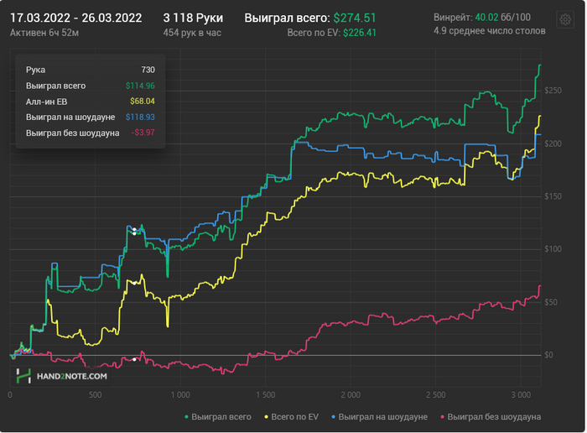Image resolution: width=587 pixels, height=433 pixels.
Task: Toggle the yellow 'Всего по EV' legend series
Action: [x=291, y=417]
